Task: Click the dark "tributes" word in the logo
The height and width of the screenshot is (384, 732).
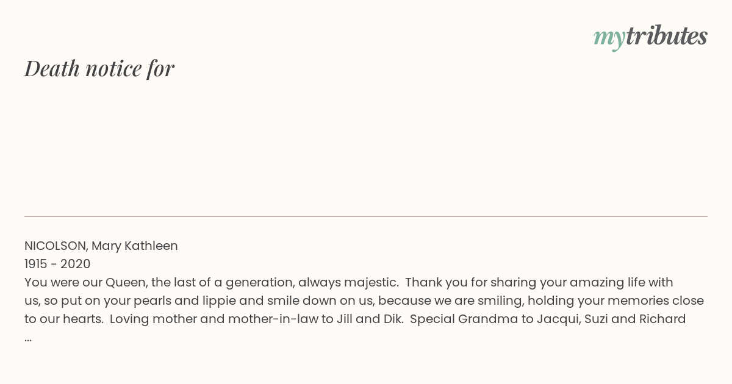Action: [x=666, y=36]
